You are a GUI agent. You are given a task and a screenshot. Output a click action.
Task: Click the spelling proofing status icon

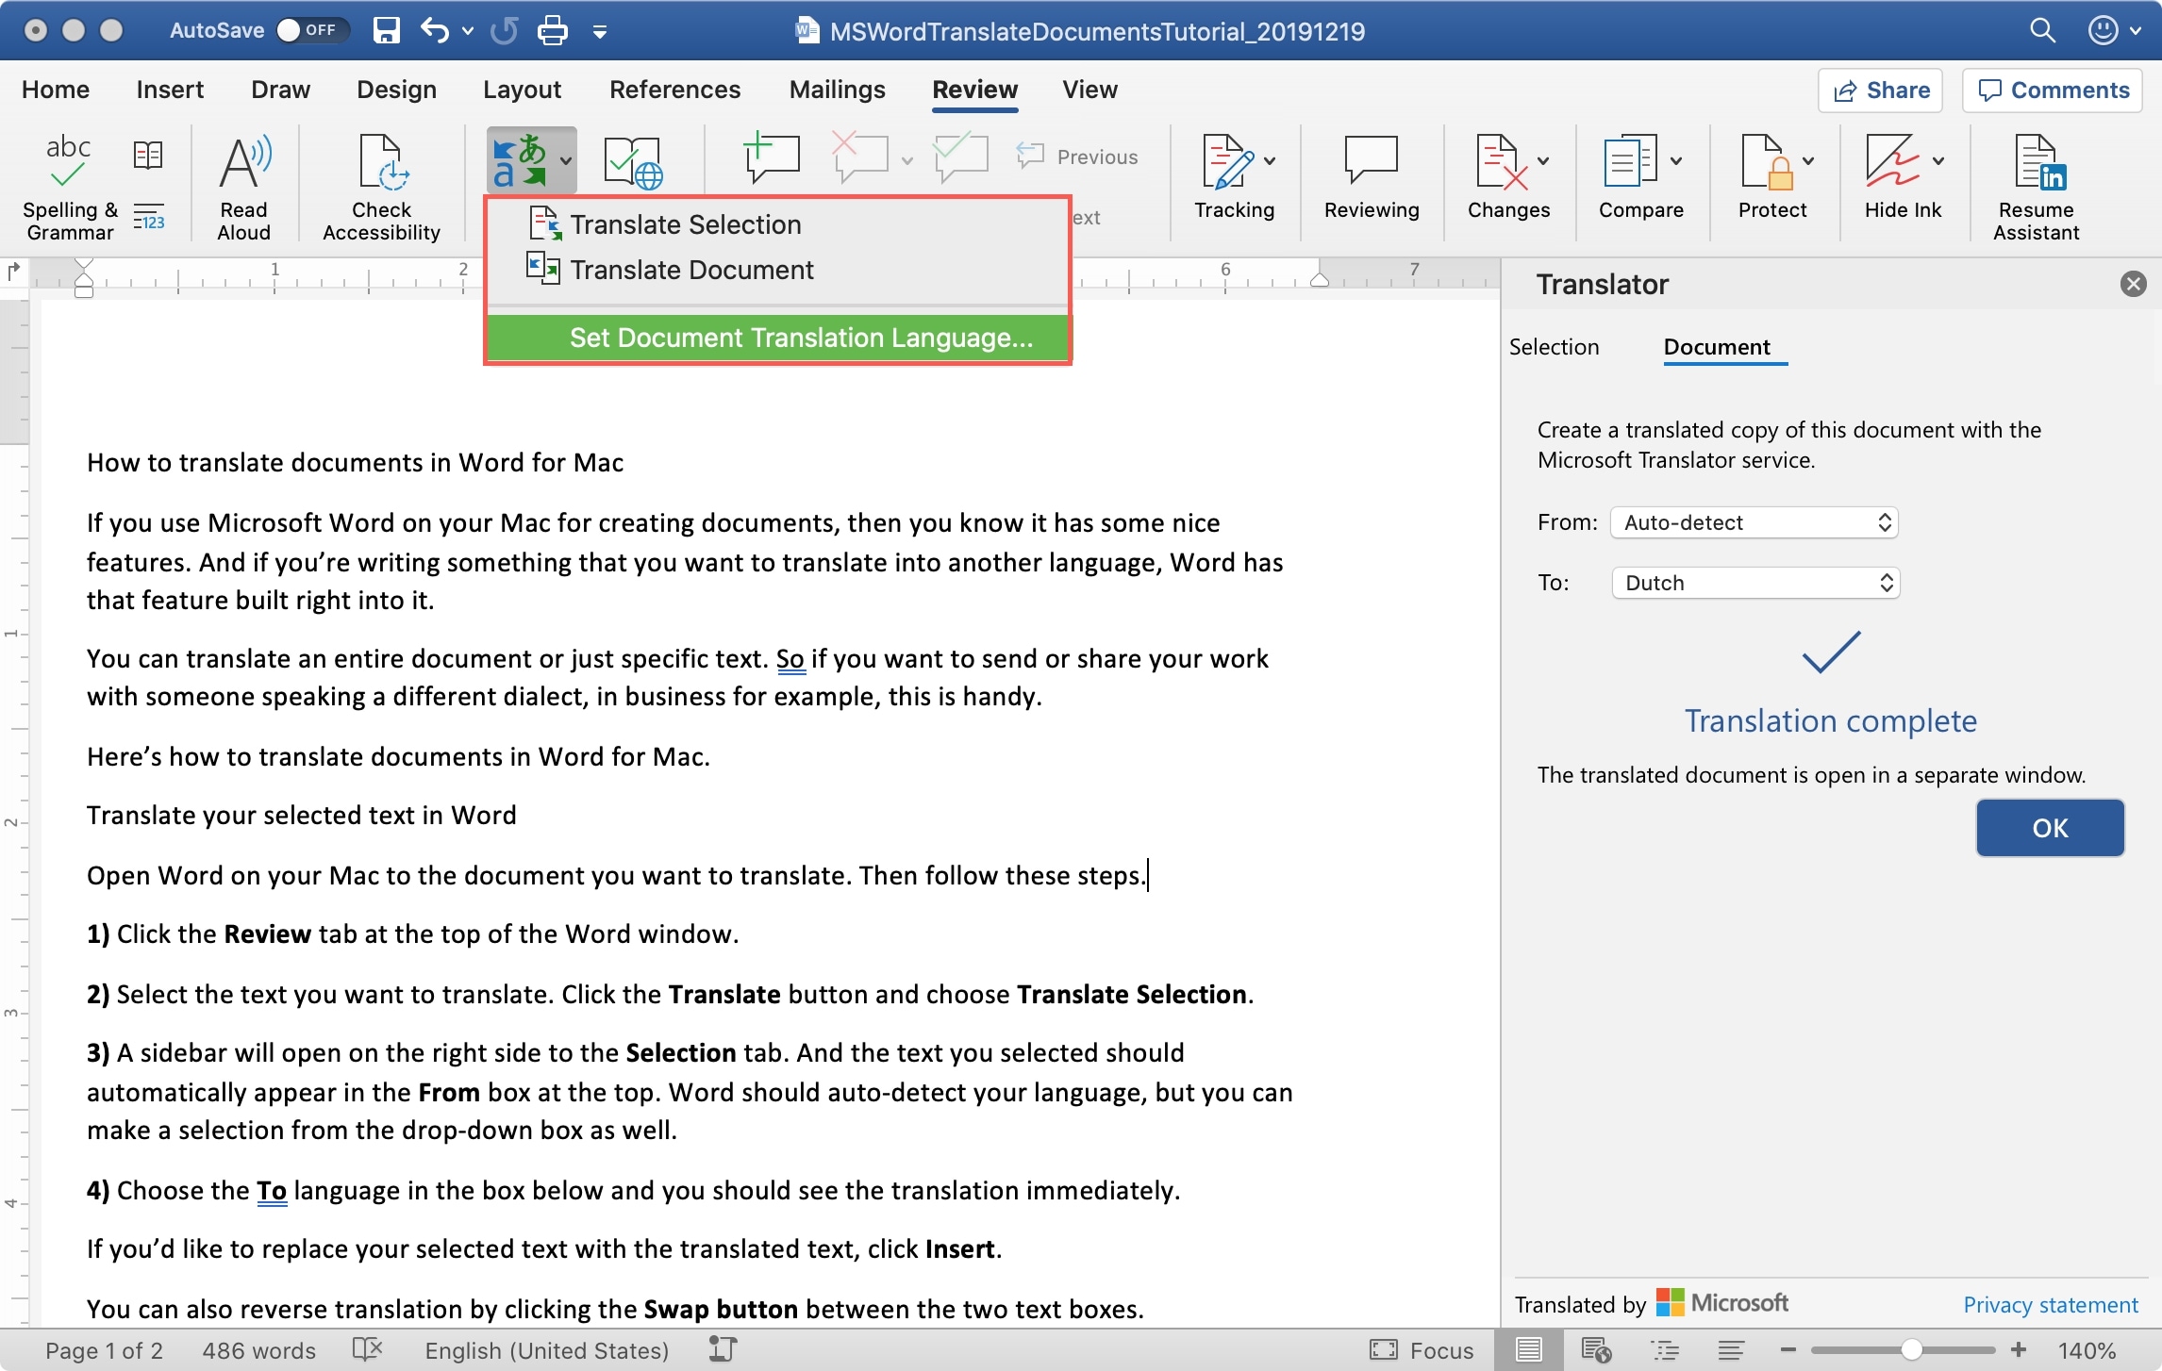(367, 1349)
